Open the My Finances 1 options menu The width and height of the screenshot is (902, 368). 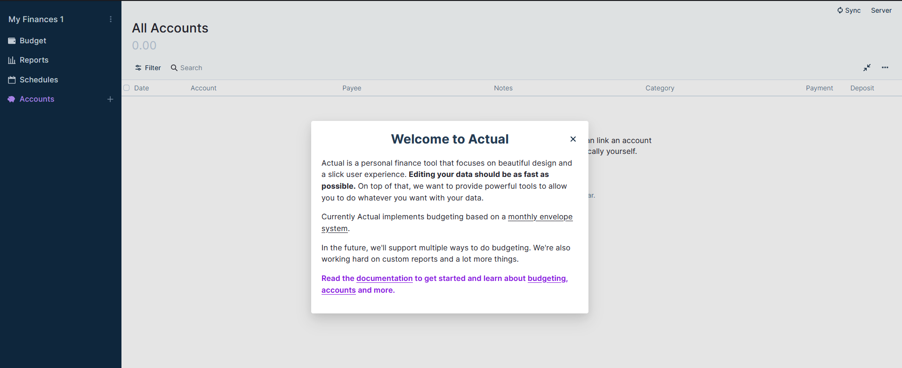[x=111, y=19]
